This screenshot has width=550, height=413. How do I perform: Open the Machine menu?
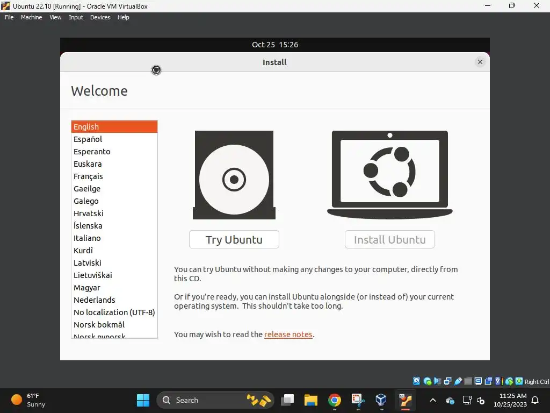(x=31, y=17)
